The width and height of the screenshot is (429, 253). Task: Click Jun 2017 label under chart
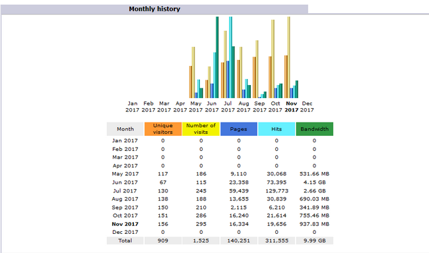pos(212,107)
